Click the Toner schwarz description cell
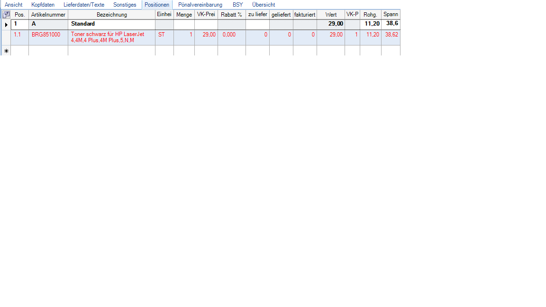Viewport: 546px width, 307px height. (x=109, y=37)
